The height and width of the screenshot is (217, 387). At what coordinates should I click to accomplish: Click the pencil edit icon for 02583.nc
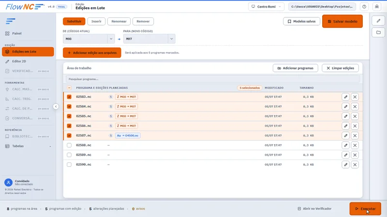pyautogui.click(x=345, y=97)
